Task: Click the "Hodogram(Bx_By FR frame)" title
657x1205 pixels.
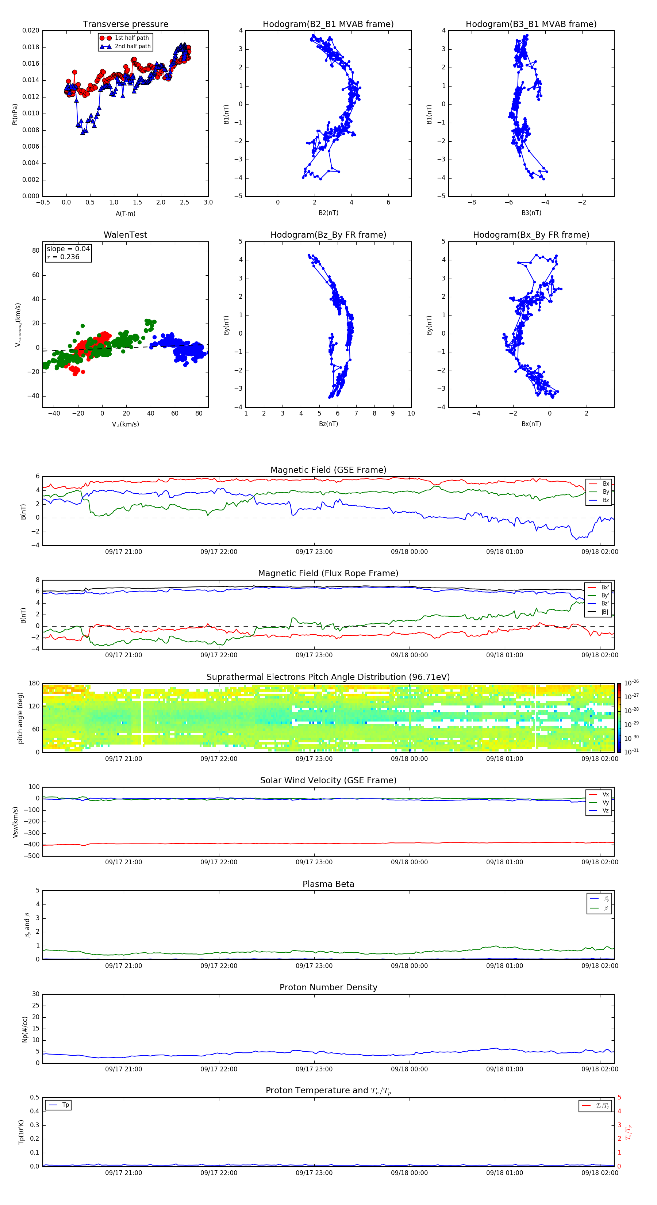Action: pos(531,235)
